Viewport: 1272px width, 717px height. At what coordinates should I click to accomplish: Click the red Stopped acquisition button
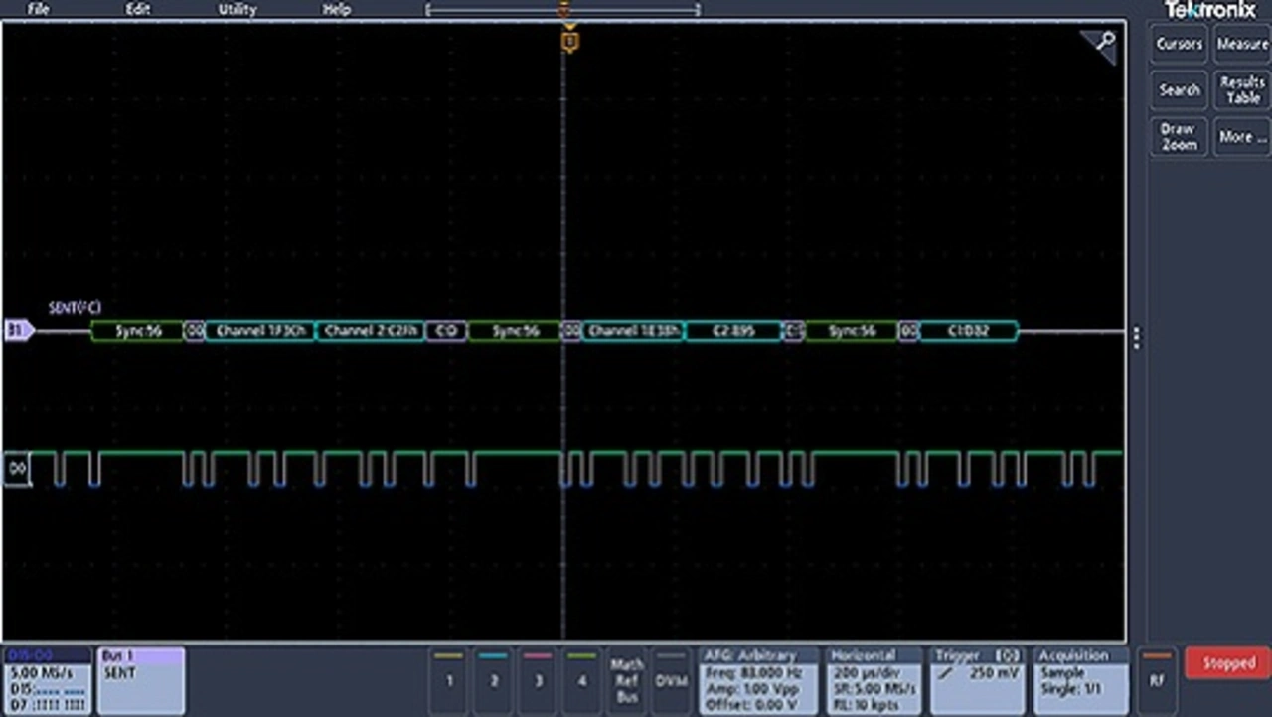point(1228,663)
